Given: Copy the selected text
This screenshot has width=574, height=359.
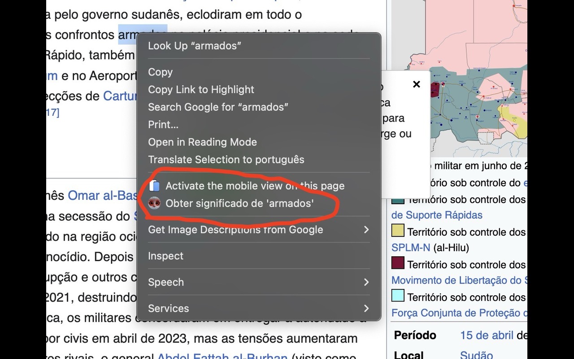Looking at the screenshot, I should tap(161, 72).
